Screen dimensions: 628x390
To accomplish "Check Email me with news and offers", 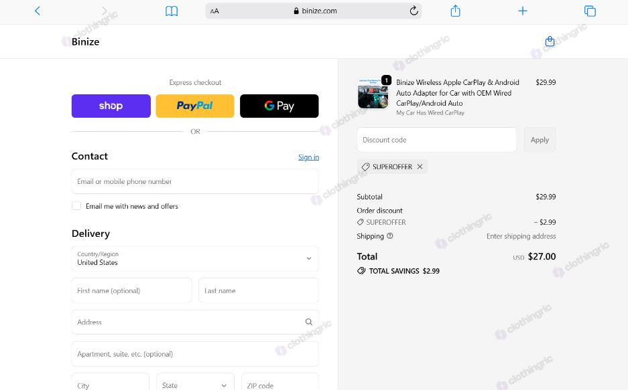I will click(76, 206).
